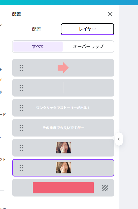Click drag handle of upper photo layer
This screenshot has width=138, height=209.
[21, 148]
